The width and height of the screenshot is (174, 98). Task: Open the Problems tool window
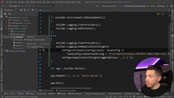point(31,94)
